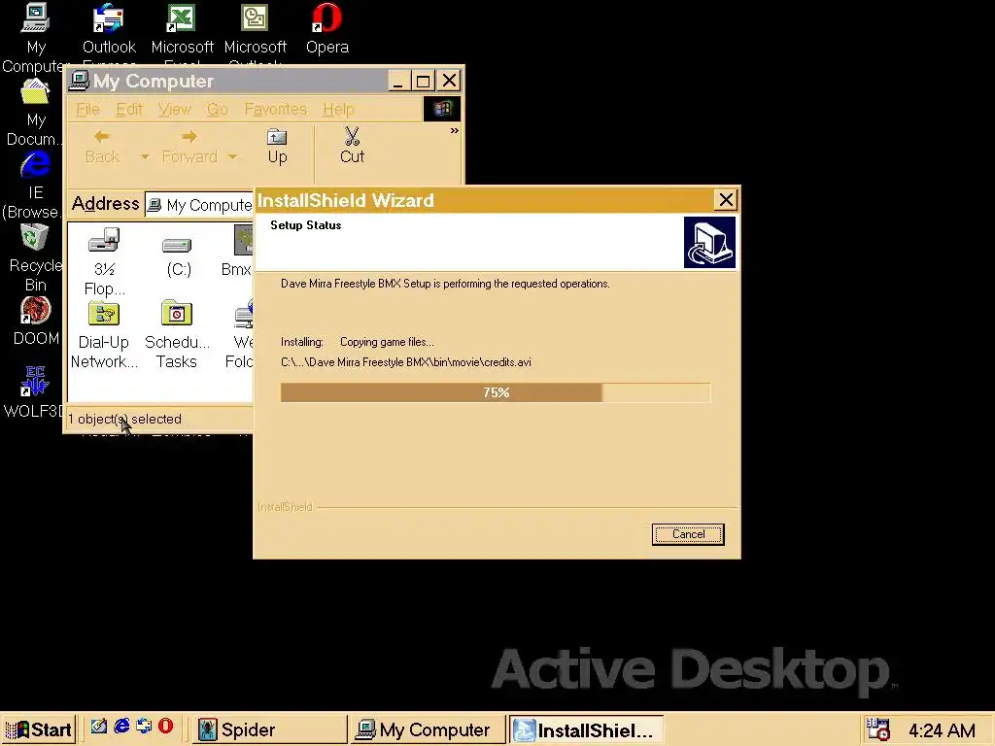Open File menu in My Computer
995x746 pixels.
coord(87,109)
